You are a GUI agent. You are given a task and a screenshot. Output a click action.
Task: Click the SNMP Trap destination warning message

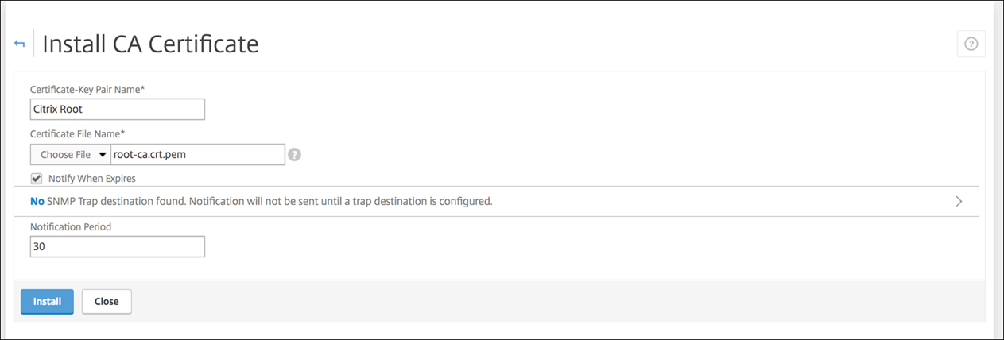[269, 201]
